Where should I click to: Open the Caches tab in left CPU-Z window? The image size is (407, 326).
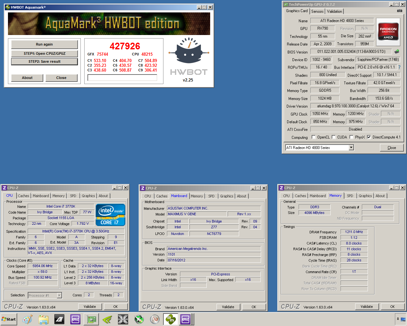24,196
